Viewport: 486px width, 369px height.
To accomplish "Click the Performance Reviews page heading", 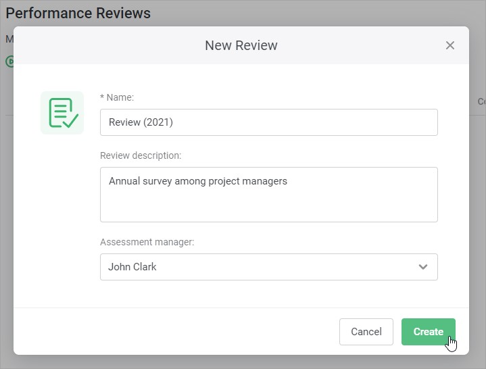I will [x=78, y=13].
